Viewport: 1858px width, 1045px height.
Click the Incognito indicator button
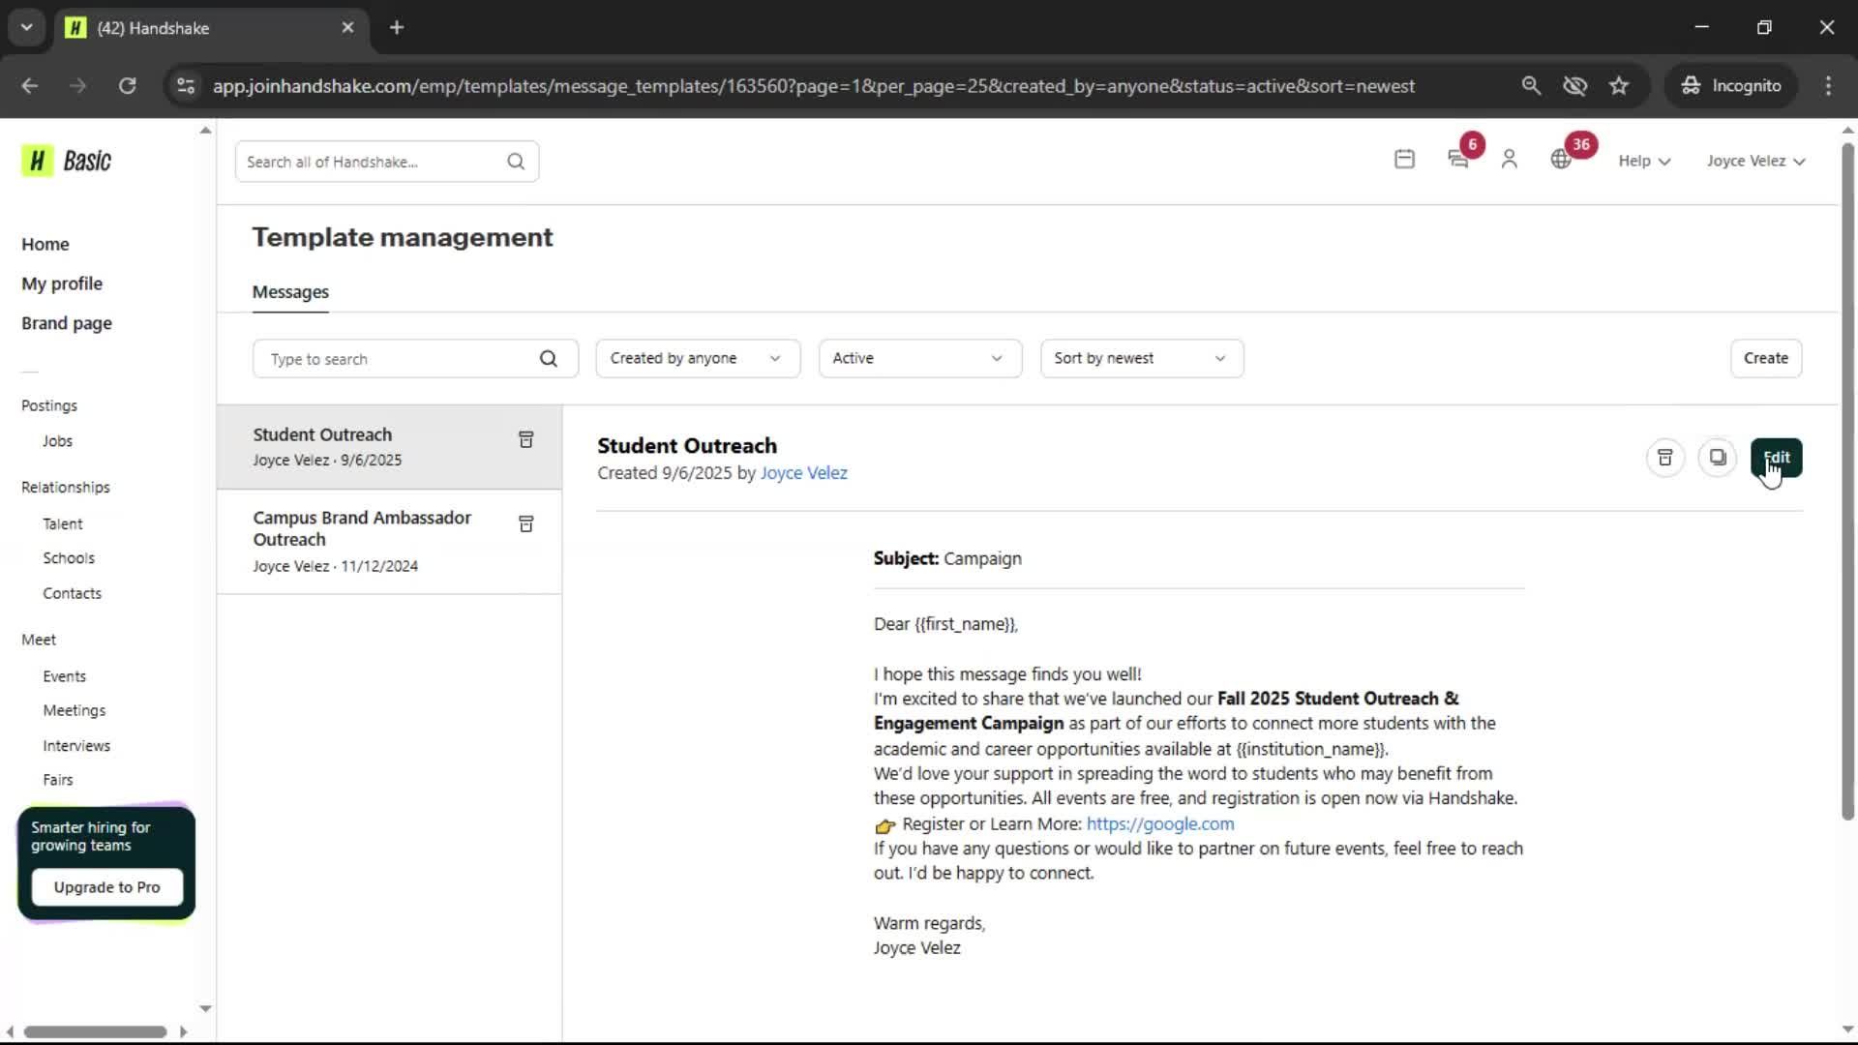[1731, 86]
